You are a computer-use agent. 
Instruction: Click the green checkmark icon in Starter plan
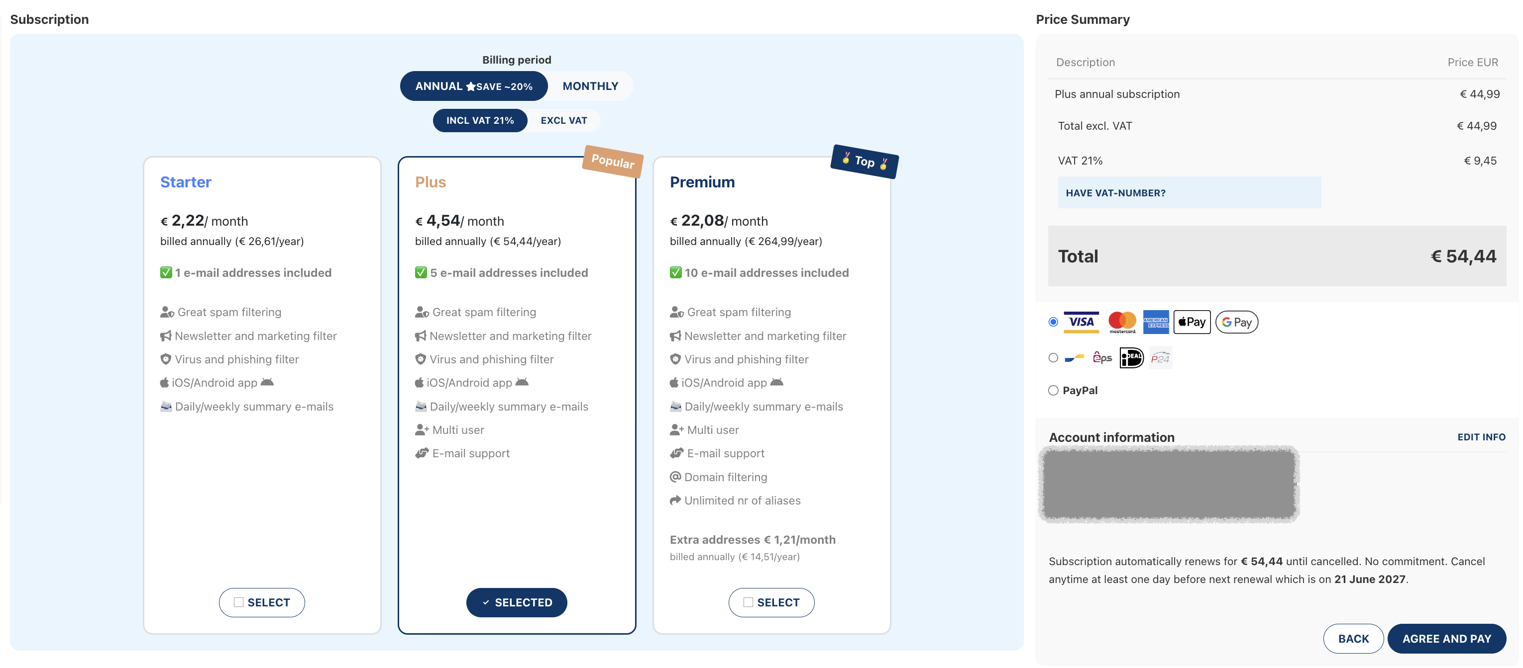pos(166,273)
